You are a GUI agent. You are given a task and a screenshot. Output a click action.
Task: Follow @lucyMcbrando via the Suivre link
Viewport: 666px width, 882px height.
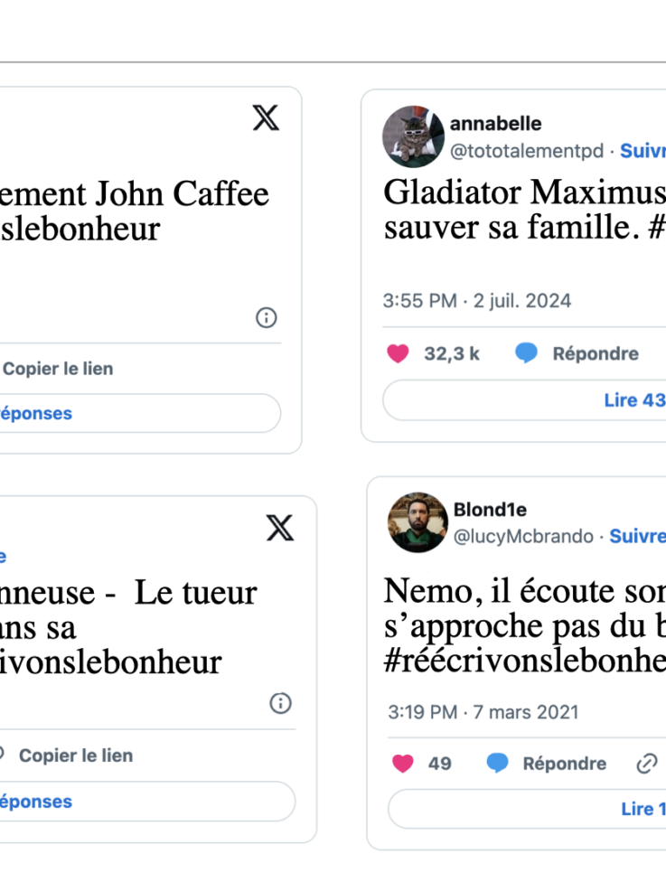coord(638,536)
